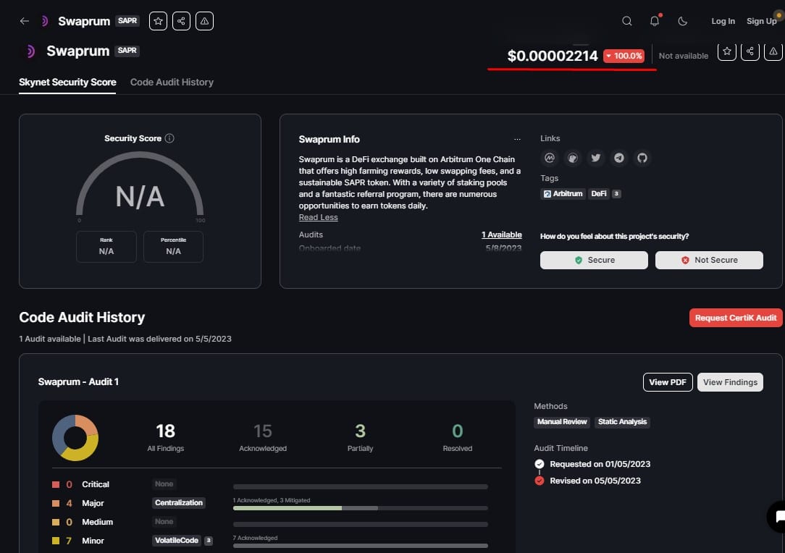The width and height of the screenshot is (785, 553).
Task: Open the Twitter link icon
Action: [x=596, y=158]
